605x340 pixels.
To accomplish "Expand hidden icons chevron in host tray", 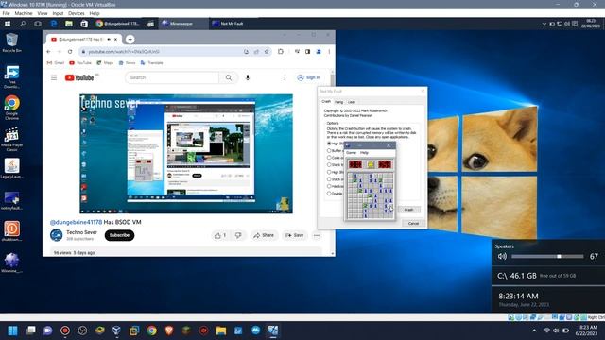I will (x=534, y=331).
